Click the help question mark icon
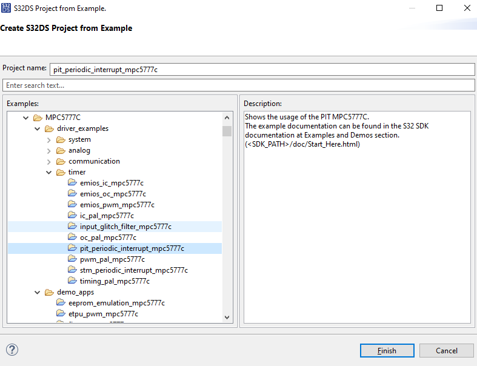The width and height of the screenshot is (477, 366). pyautogui.click(x=12, y=350)
